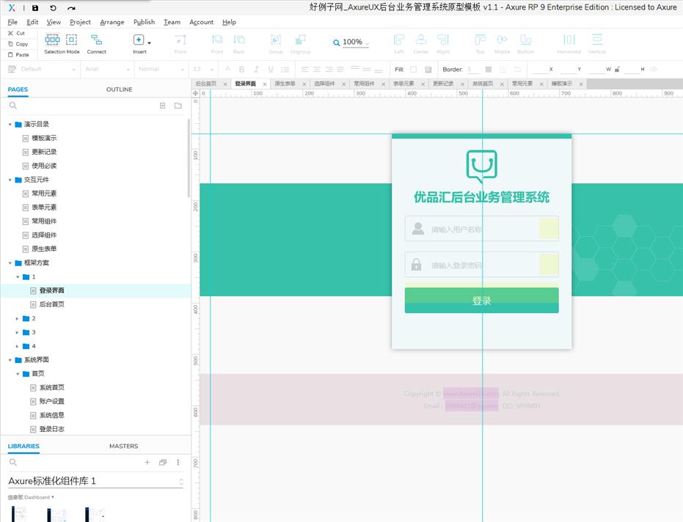
Task: Click the username input field on canvas
Action: [481, 229]
